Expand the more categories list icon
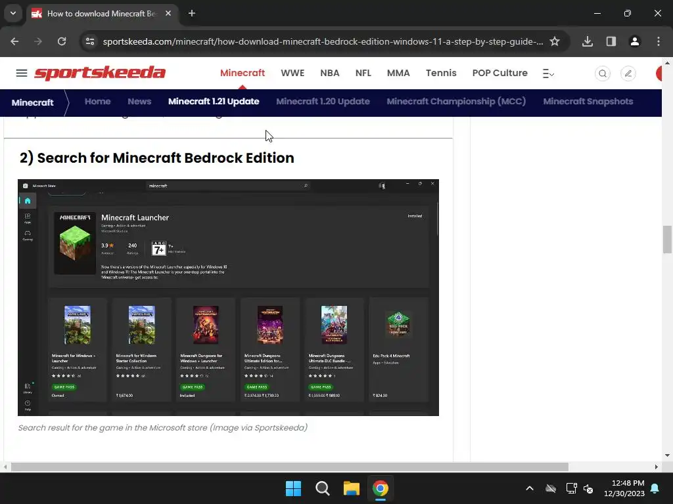This screenshot has width=673, height=504. 548,73
